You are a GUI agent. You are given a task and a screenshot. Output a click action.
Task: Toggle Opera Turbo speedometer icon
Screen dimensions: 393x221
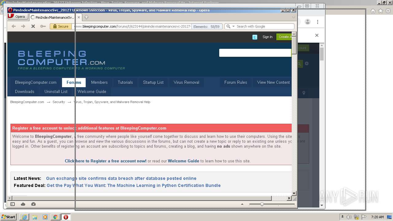[x=33, y=204]
